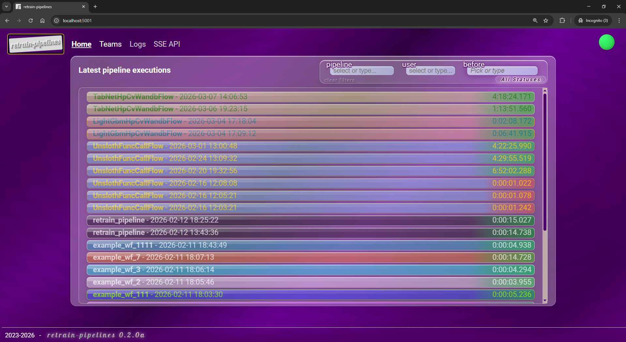The image size is (626, 342).
Task: Open the Logs page
Action: [x=138, y=44]
